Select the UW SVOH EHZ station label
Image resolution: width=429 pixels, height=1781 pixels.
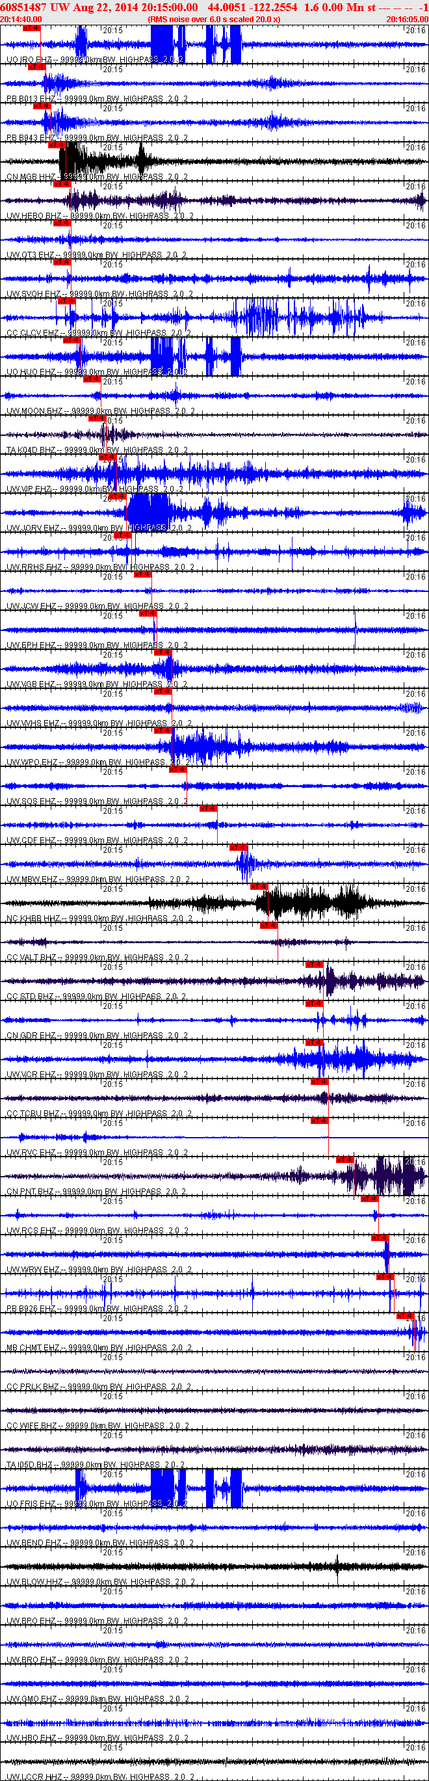pyautogui.click(x=99, y=295)
